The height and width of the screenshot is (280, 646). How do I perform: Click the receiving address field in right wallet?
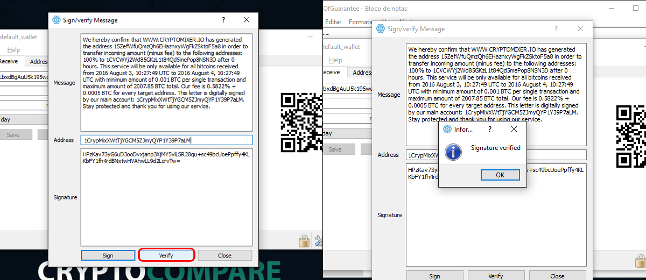pyautogui.click(x=347, y=88)
